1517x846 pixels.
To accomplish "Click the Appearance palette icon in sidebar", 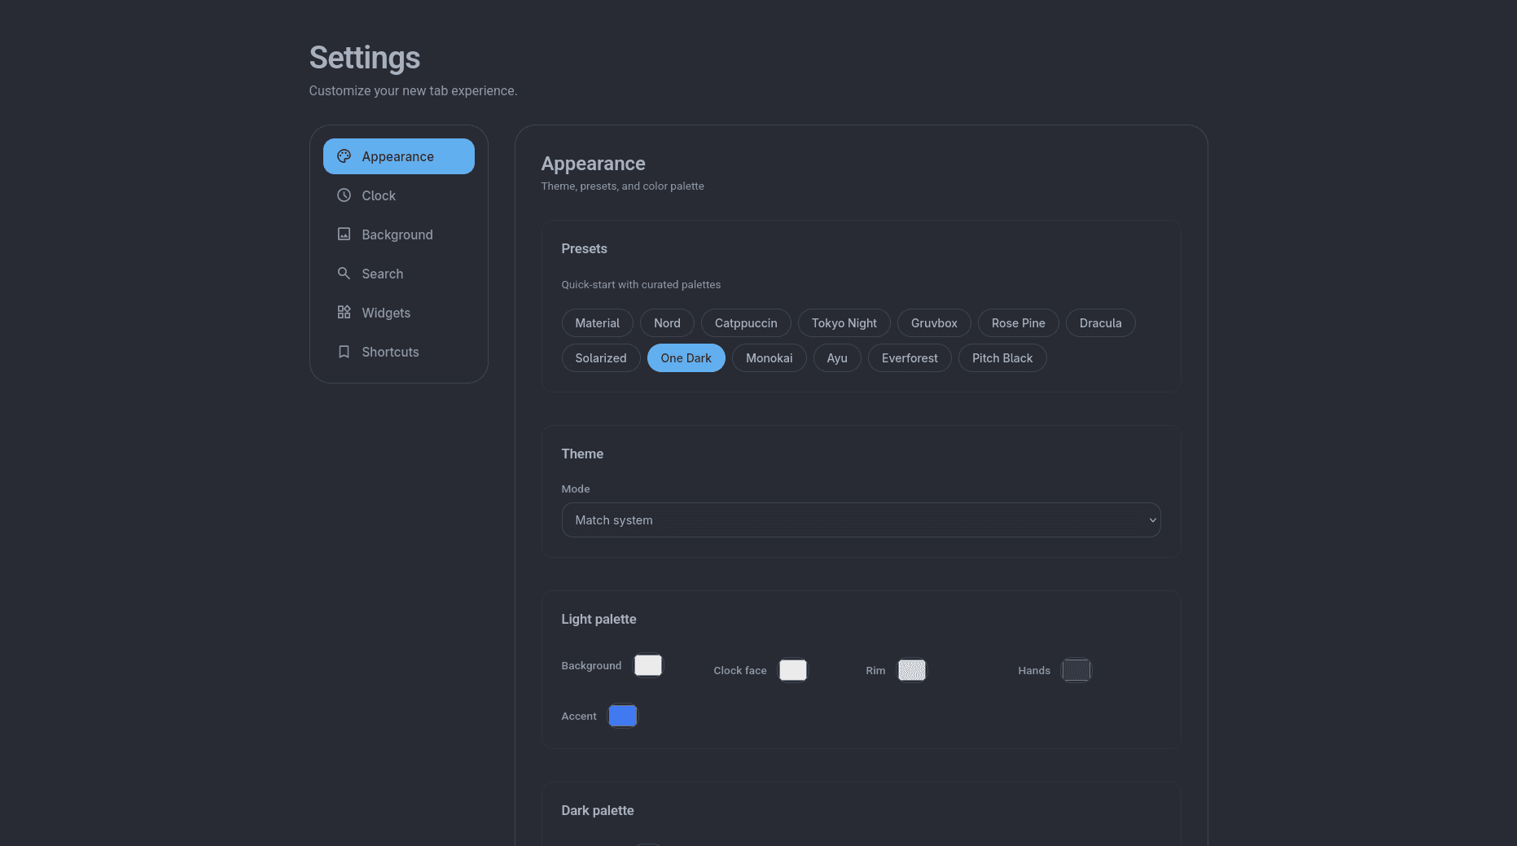I will pos(344,156).
